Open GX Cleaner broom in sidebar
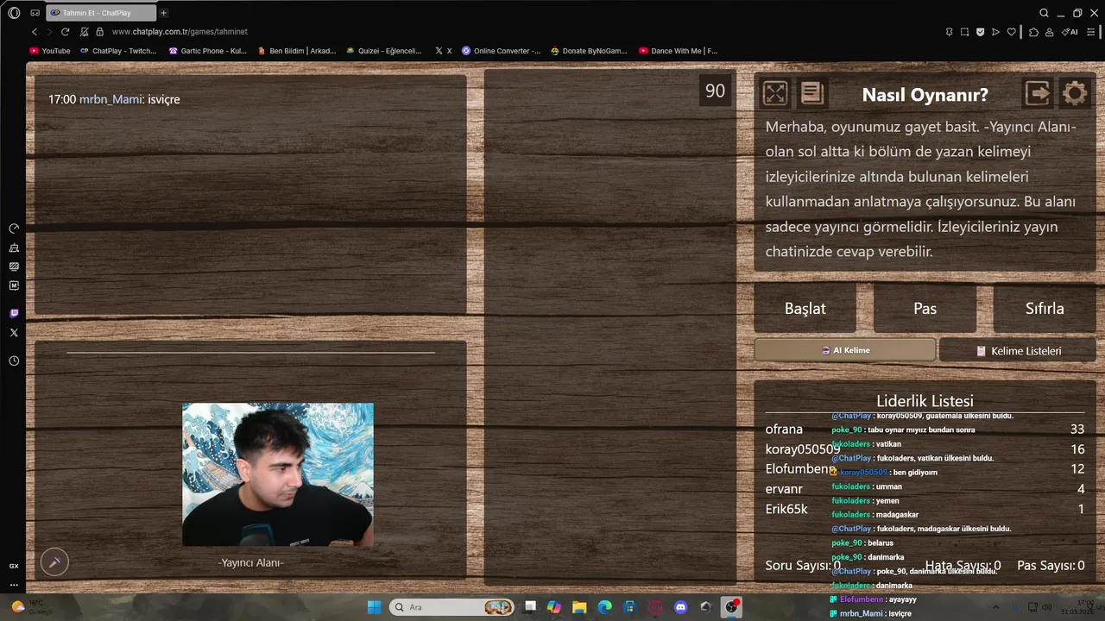 [14, 248]
